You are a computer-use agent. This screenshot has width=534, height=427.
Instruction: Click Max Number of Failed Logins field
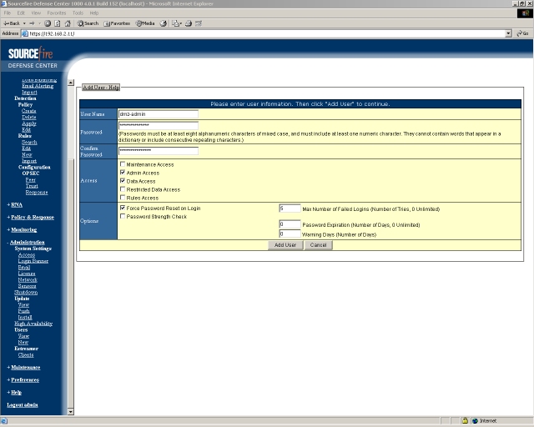(x=290, y=208)
